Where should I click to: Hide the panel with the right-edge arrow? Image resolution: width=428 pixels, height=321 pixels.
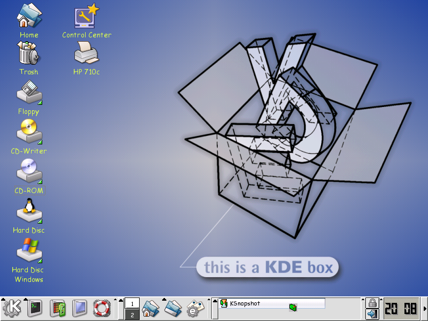pos(425,309)
